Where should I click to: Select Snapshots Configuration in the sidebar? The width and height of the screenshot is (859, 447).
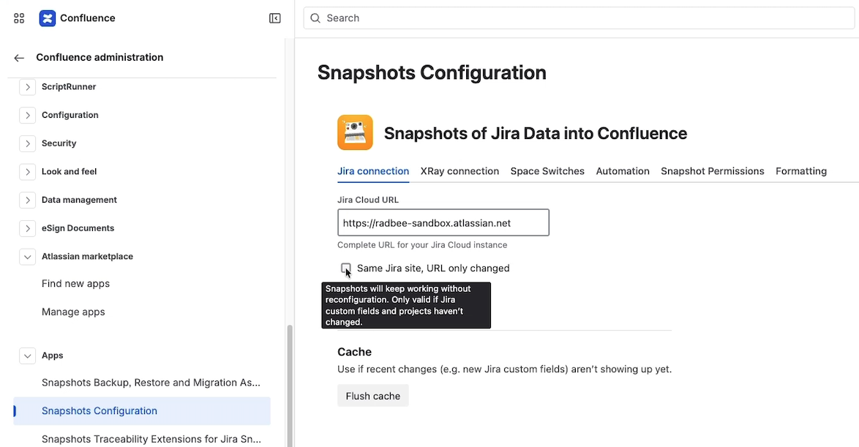pos(142,411)
